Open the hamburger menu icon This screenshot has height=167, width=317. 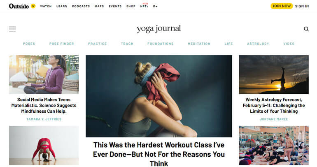[12, 29]
